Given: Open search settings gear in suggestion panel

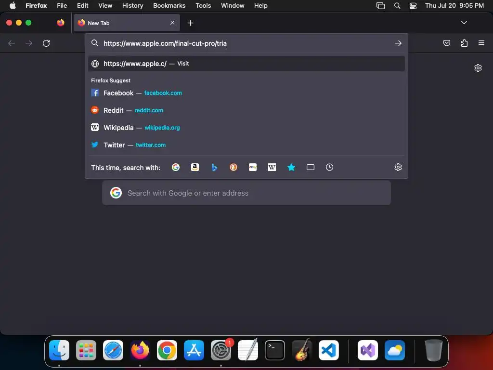Looking at the screenshot, I should click(398, 167).
